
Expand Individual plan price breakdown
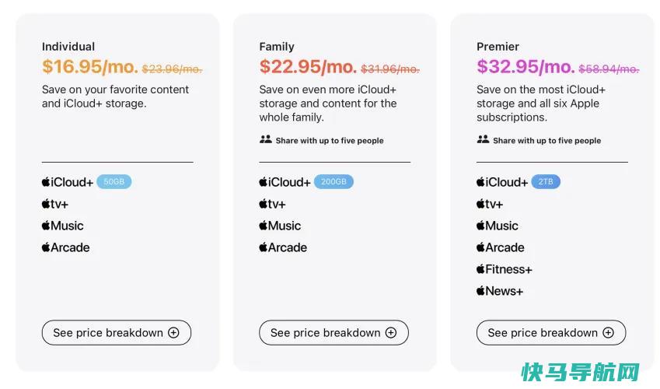coord(116,332)
